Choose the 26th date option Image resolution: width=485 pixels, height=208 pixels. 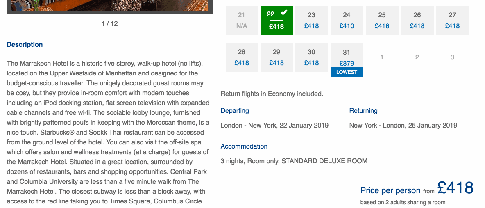pos(417,21)
